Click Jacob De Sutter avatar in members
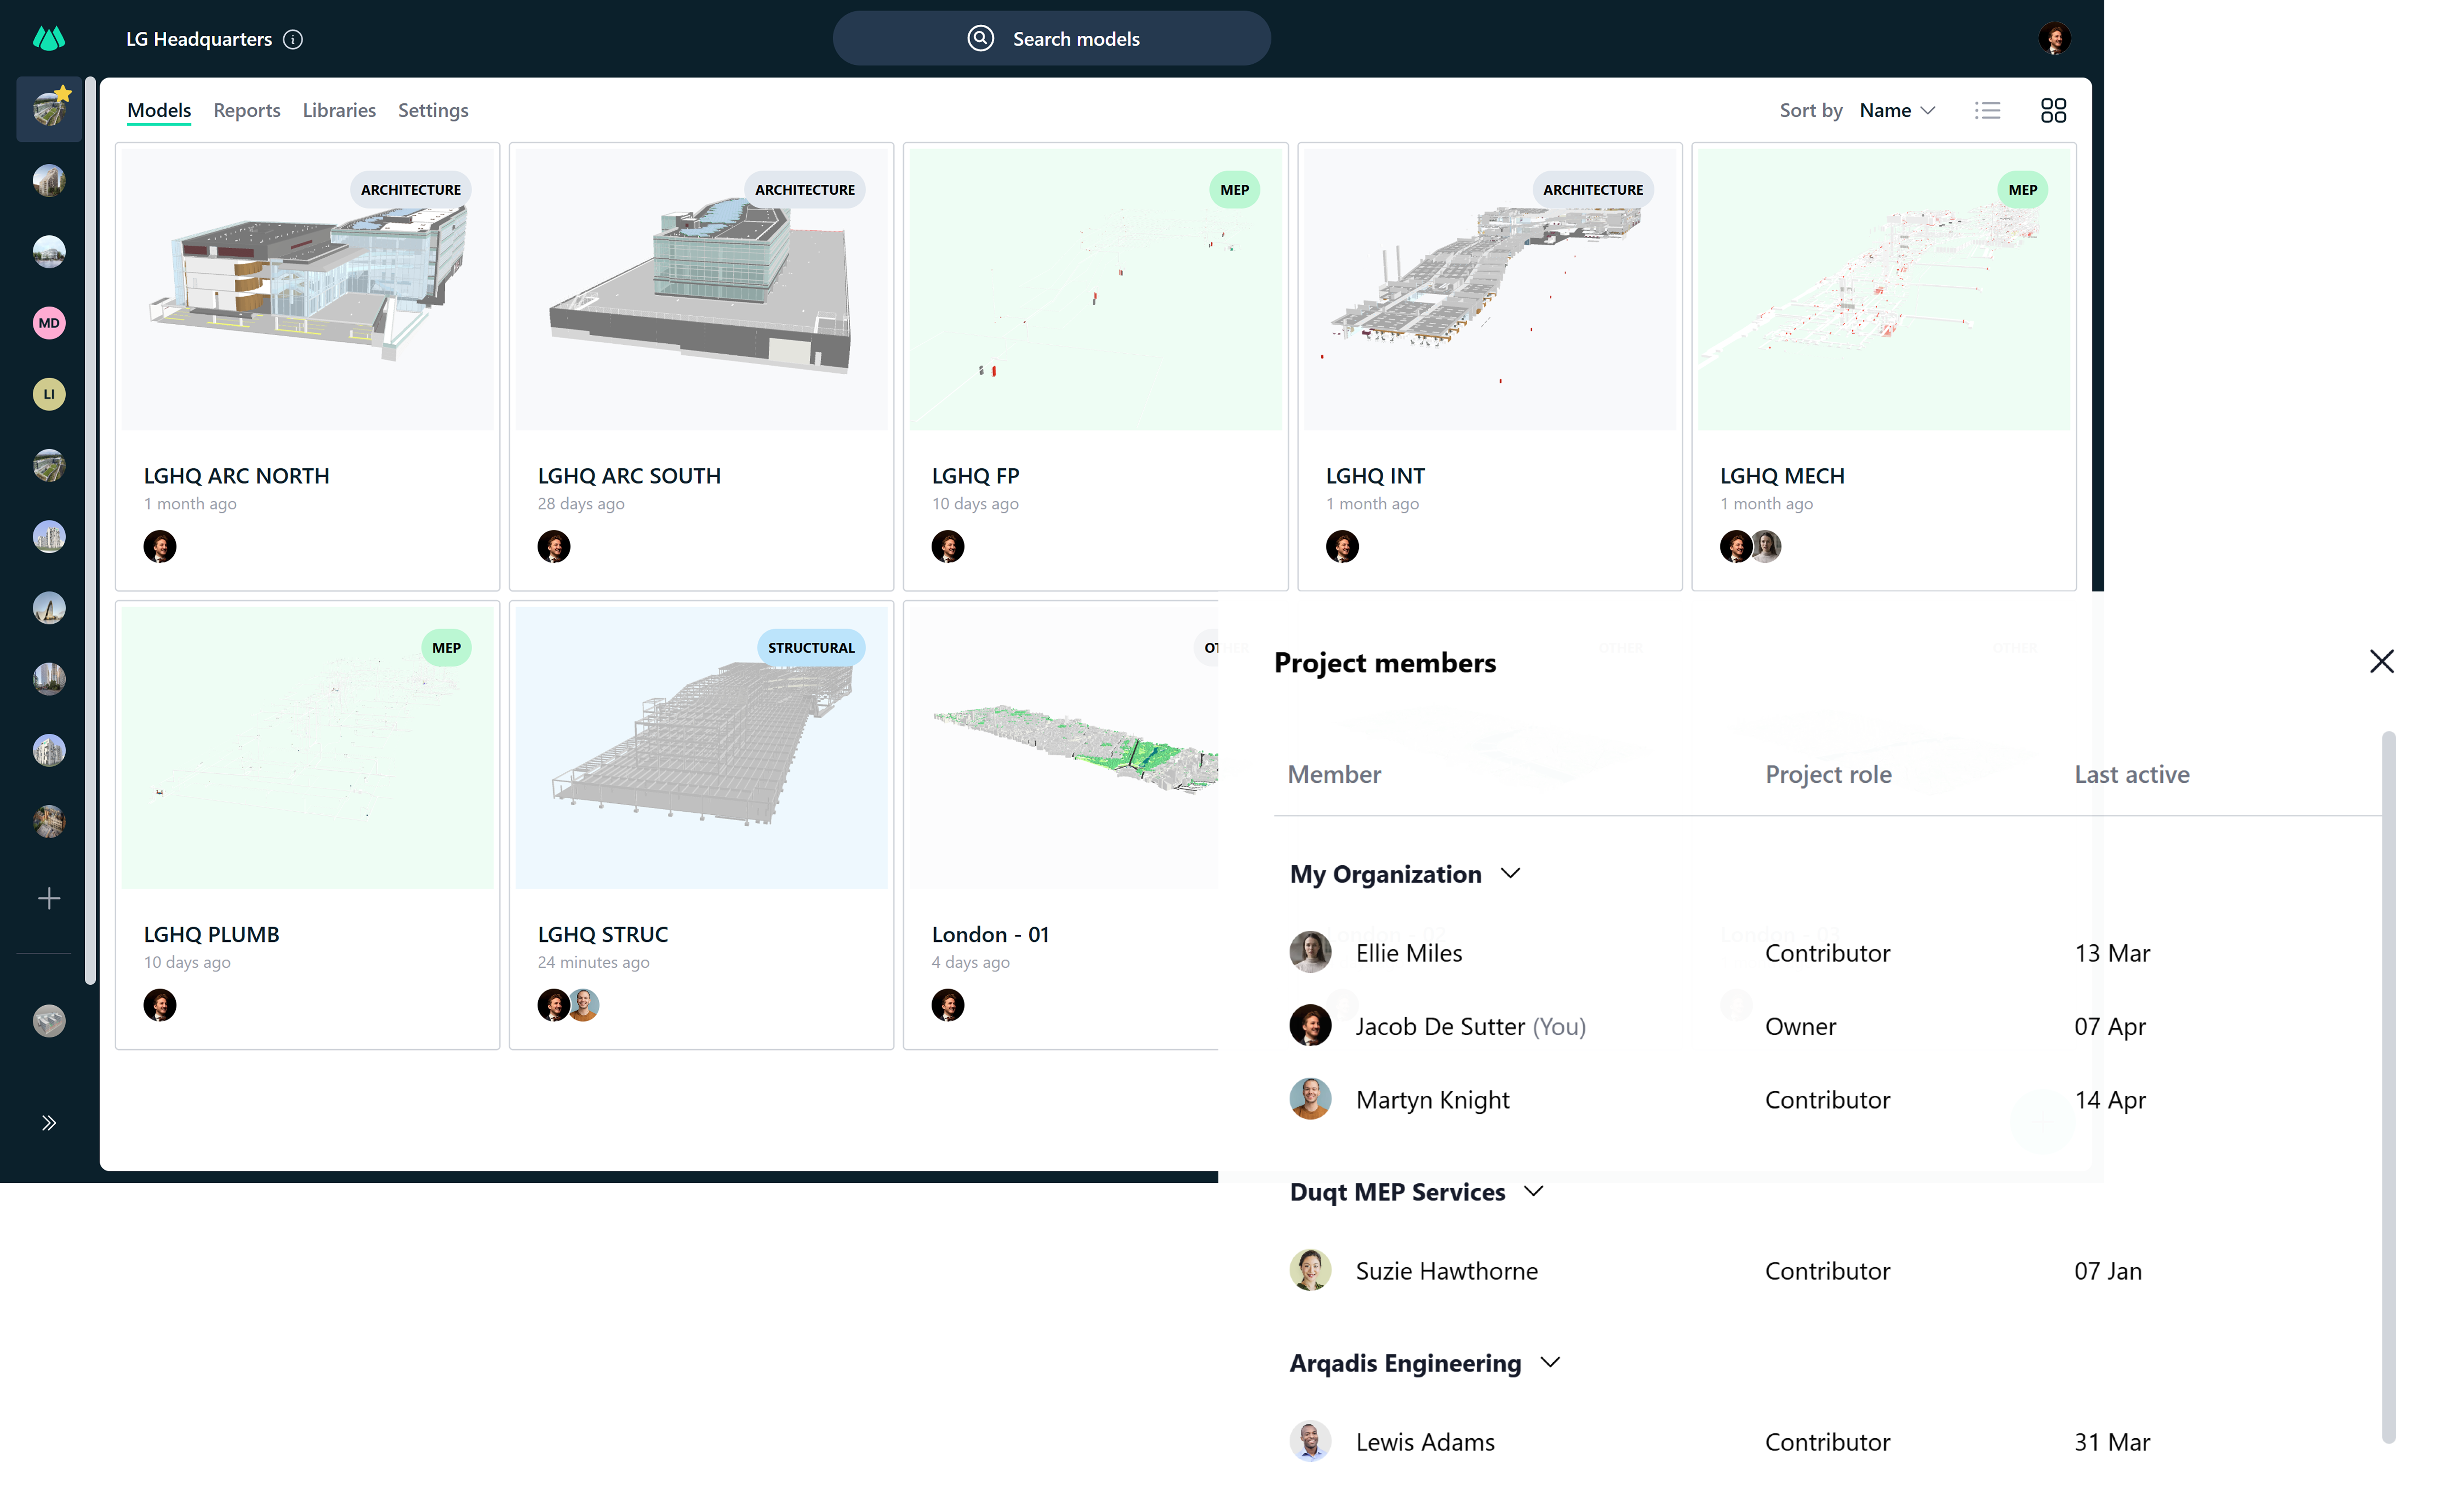 (1310, 1026)
